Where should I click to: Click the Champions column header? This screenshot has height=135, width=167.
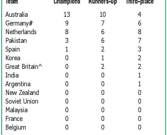67,2
